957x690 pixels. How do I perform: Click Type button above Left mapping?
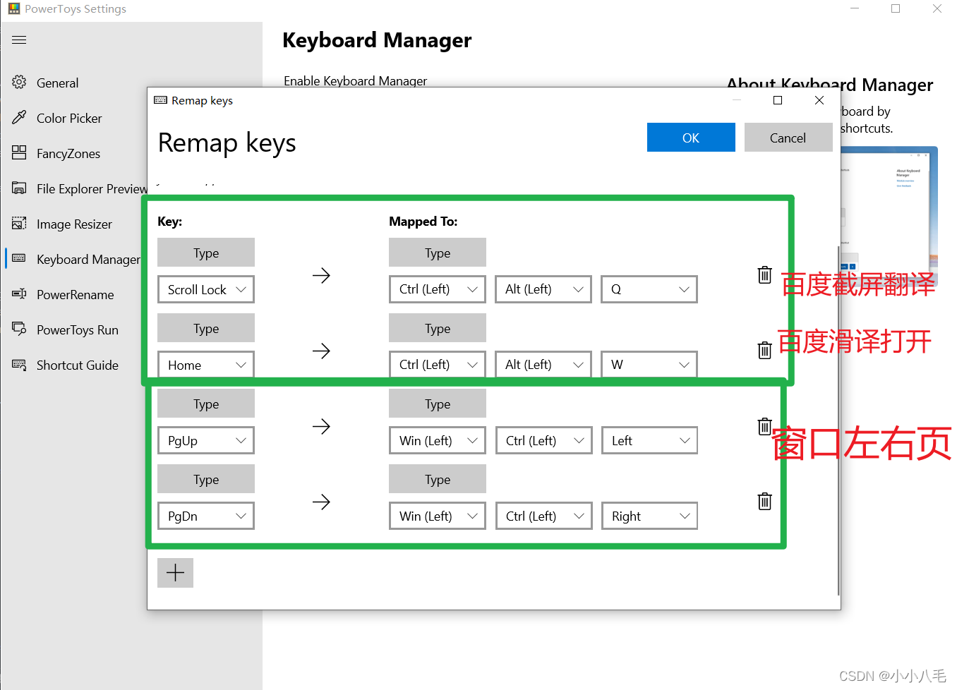pos(438,404)
